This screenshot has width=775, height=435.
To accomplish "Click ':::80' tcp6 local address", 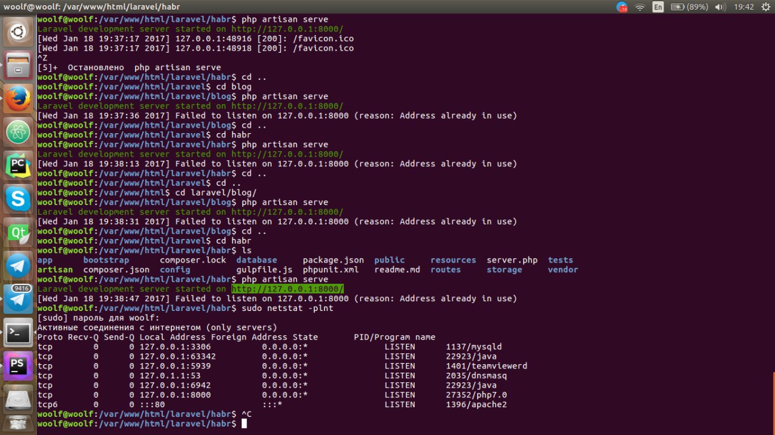I will 152,404.
